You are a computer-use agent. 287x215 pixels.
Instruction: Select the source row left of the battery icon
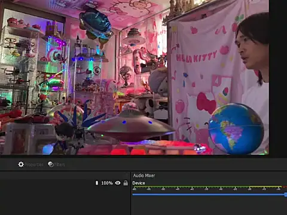(x=47, y=183)
